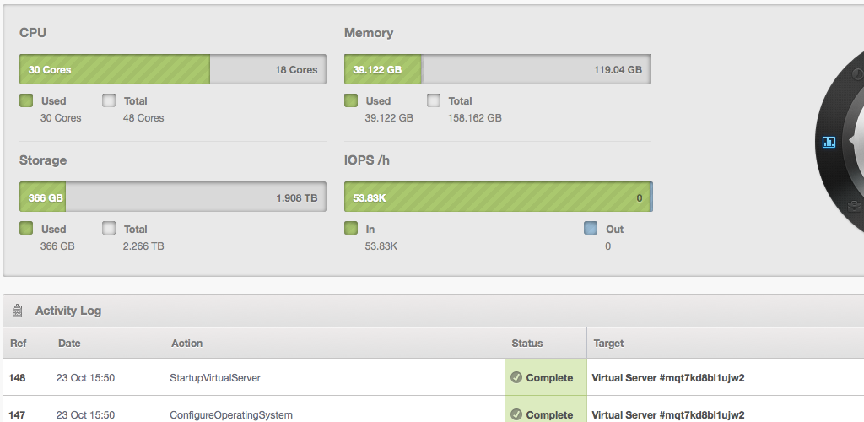This screenshot has width=864, height=422.
Task: Click the CPU section heading
Action: (x=33, y=33)
